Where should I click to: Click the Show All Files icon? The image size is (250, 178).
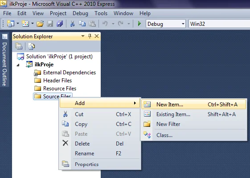tap(31, 46)
